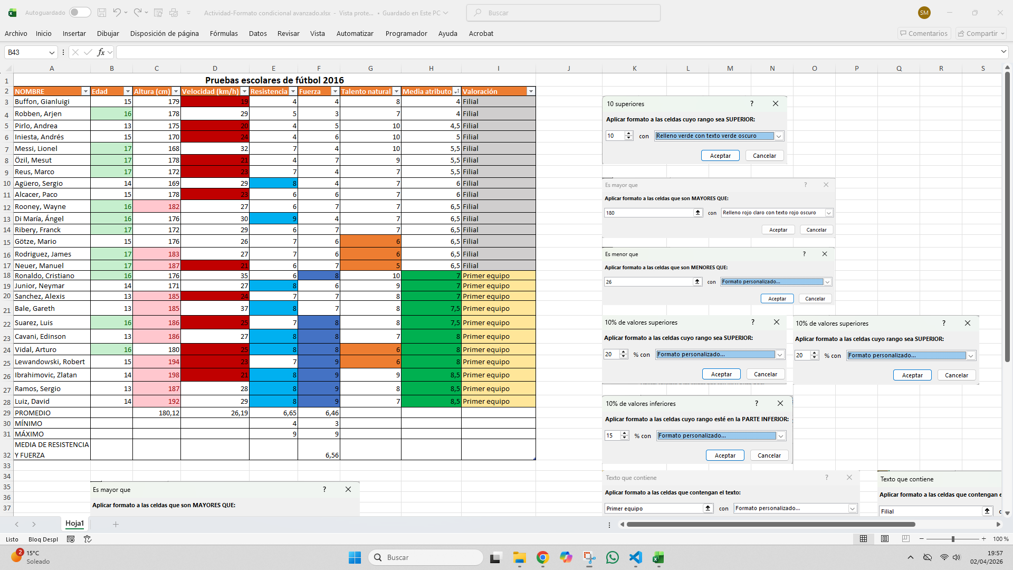Add a new sheet with plus icon
Screen dimensions: 1013x570
coord(116,524)
